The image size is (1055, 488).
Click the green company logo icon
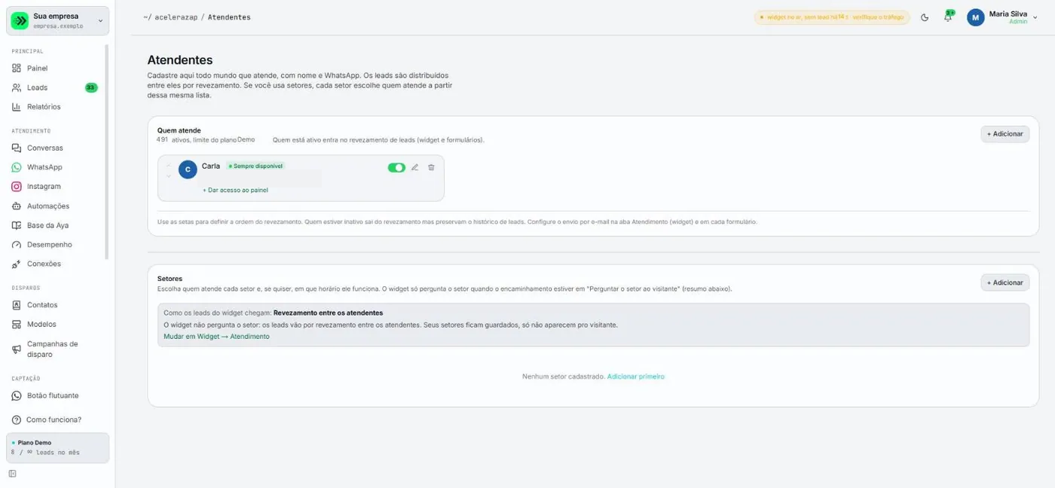click(20, 20)
